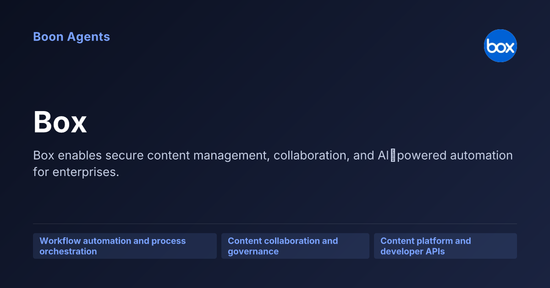Select the Box heading title
Screen dimensions: 550x288
click(60, 122)
